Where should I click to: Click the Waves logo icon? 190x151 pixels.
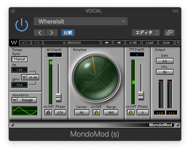pyautogui.click(x=14, y=42)
